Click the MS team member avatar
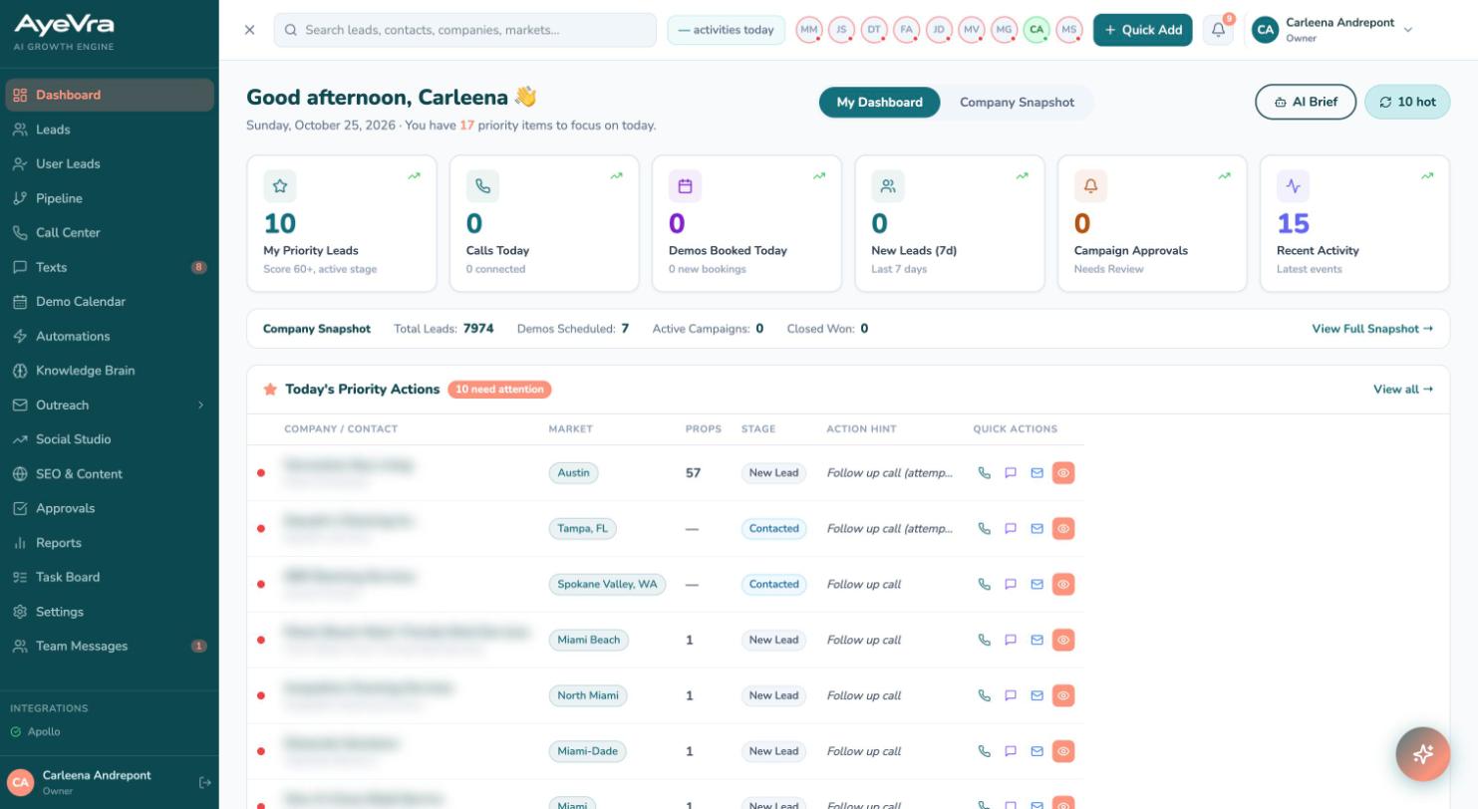This screenshot has width=1478, height=809. coord(1069,30)
